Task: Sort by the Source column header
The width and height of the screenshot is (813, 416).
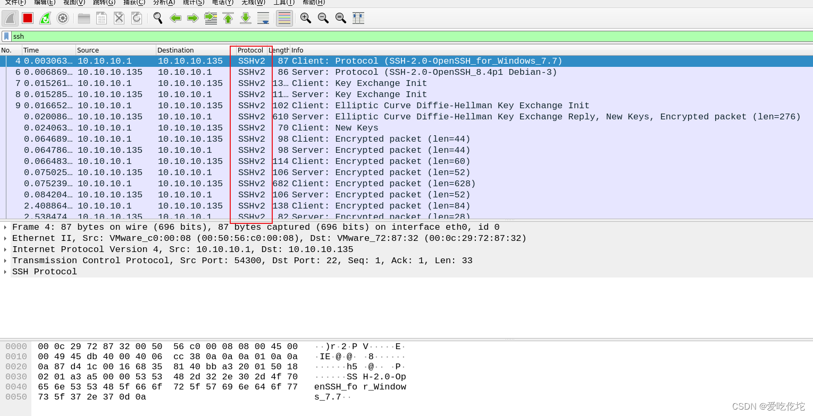Action: 116,50
